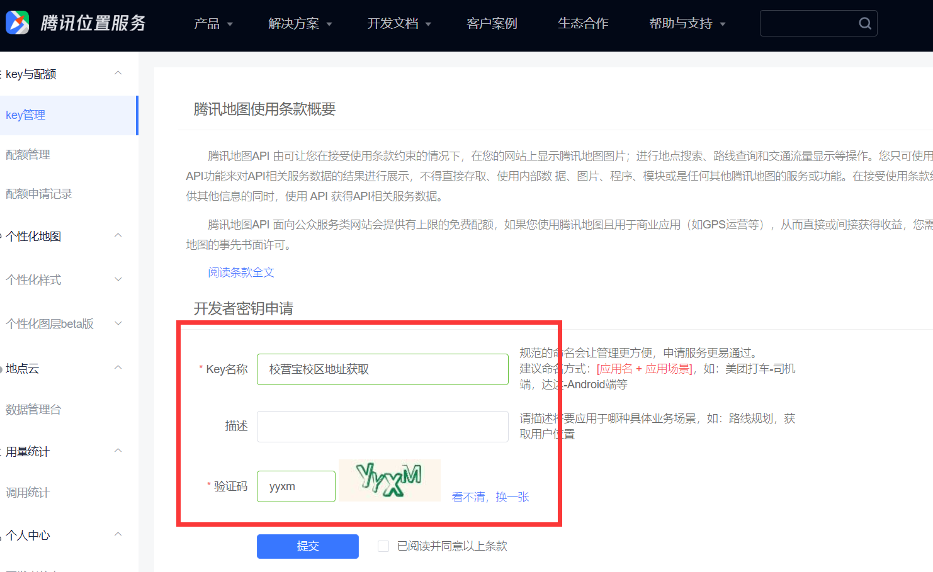
Task: Click the Key名称 input field
Action: [x=383, y=369]
